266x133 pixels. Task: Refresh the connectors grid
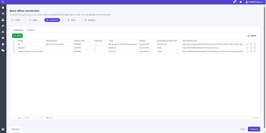point(41,118)
